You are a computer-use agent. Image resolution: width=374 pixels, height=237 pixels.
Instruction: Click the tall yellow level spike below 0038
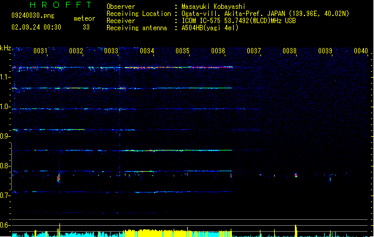click(x=296, y=230)
